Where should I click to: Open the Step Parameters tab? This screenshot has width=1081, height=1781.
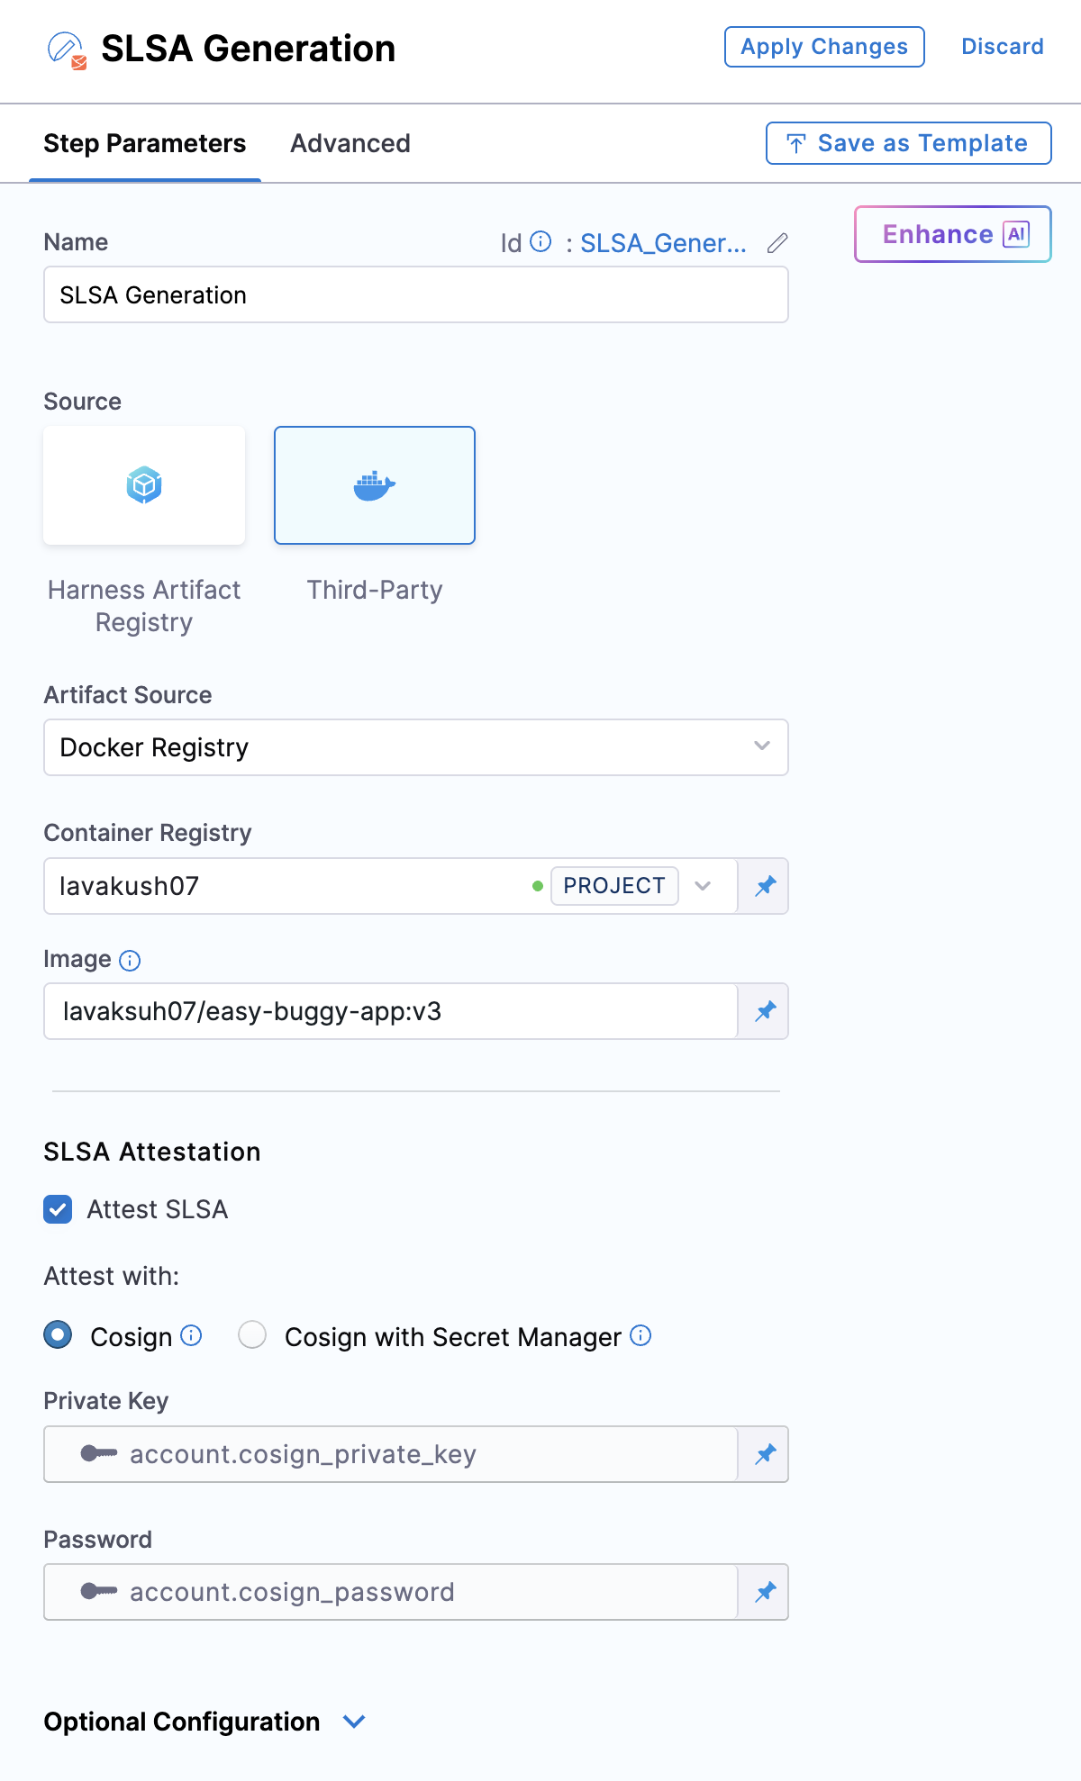pyautogui.click(x=144, y=143)
